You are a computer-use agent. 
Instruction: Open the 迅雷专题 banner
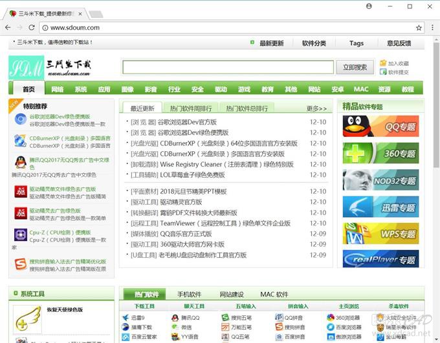point(380,207)
